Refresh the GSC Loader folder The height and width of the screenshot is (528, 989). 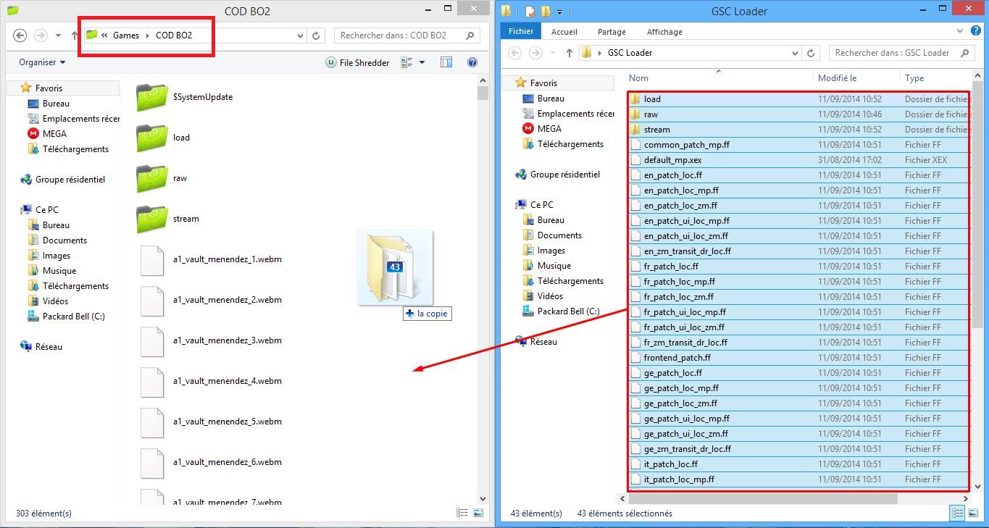811,53
